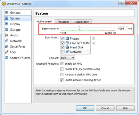This screenshot has height=115, width=139.
Task: Switch to the Processor tab
Action: click(x=63, y=22)
